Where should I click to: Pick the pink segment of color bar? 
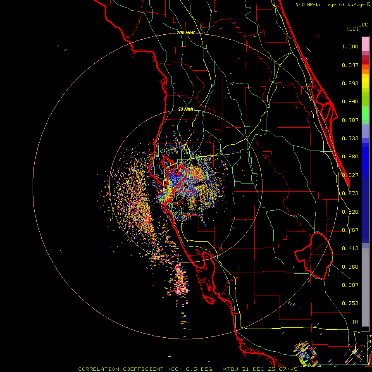365,44
